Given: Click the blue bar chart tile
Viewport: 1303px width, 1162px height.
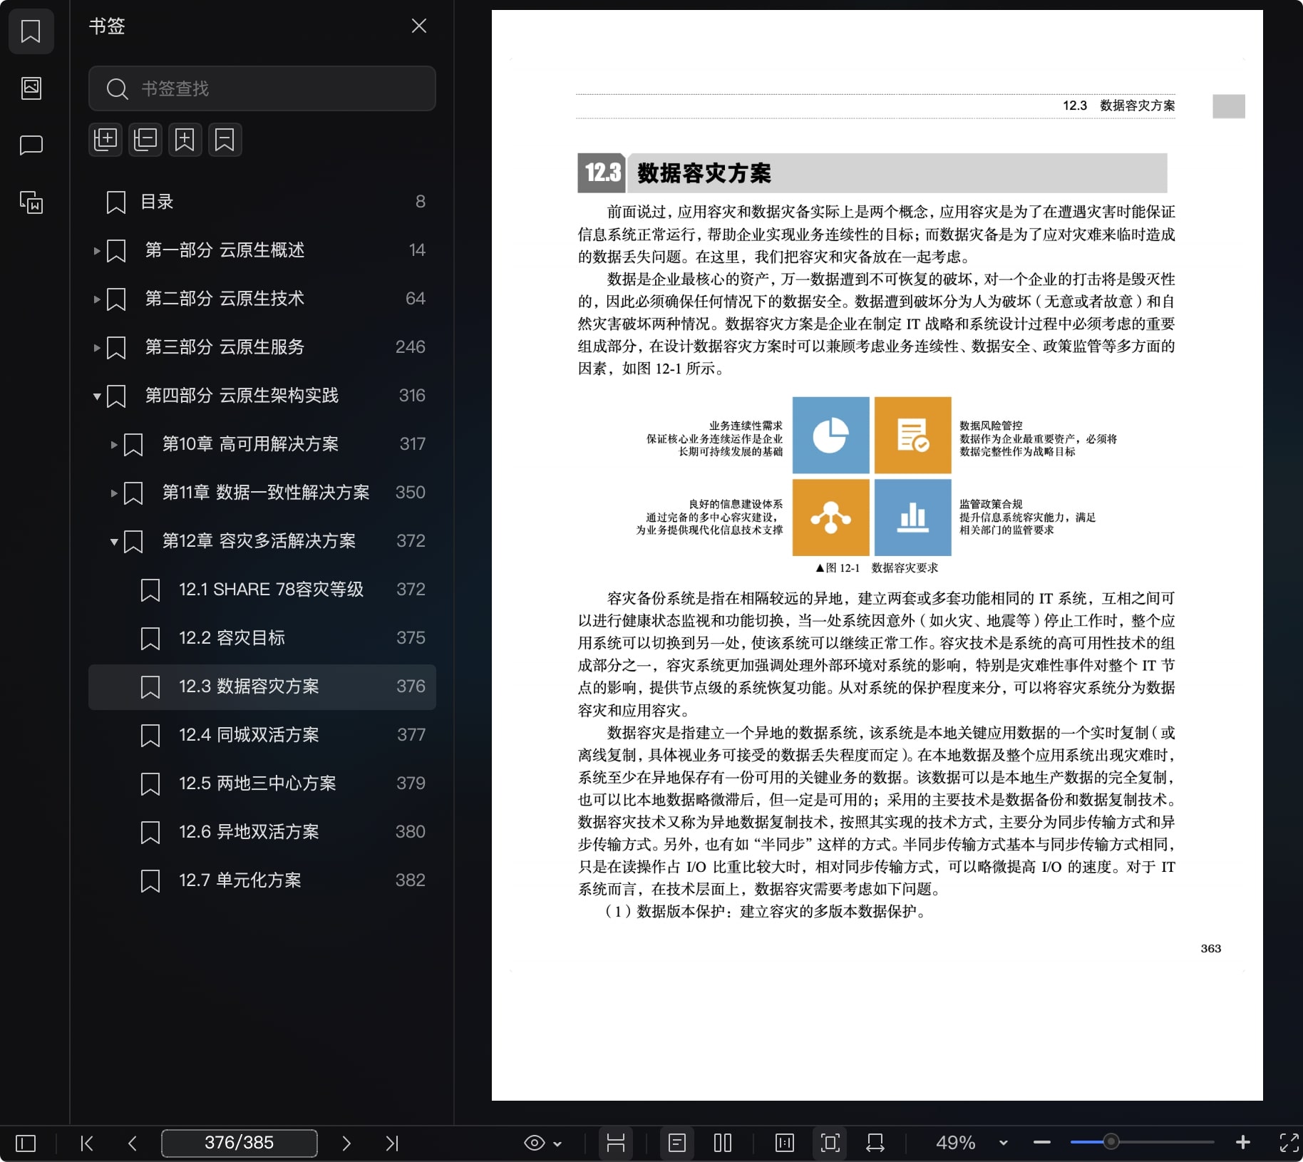Looking at the screenshot, I should (913, 518).
